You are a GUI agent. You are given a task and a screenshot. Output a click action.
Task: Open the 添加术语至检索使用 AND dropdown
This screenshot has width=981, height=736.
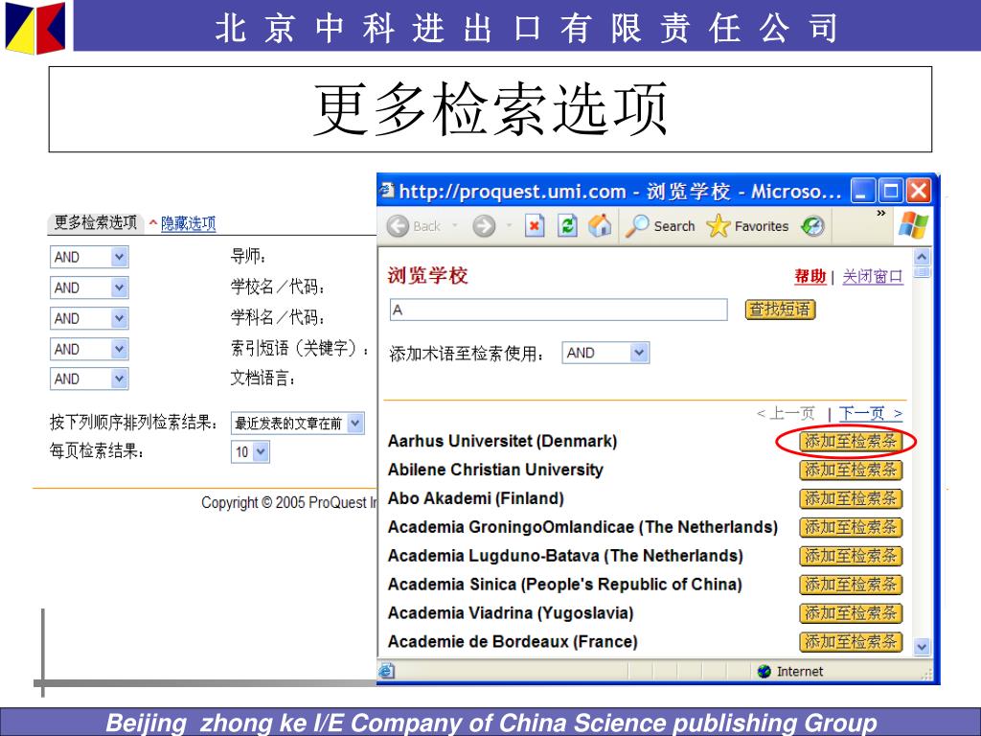(x=605, y=353)
